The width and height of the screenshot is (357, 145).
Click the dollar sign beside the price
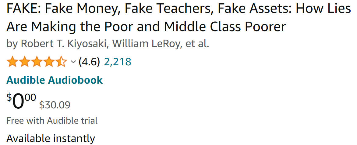tap(9, 98)
